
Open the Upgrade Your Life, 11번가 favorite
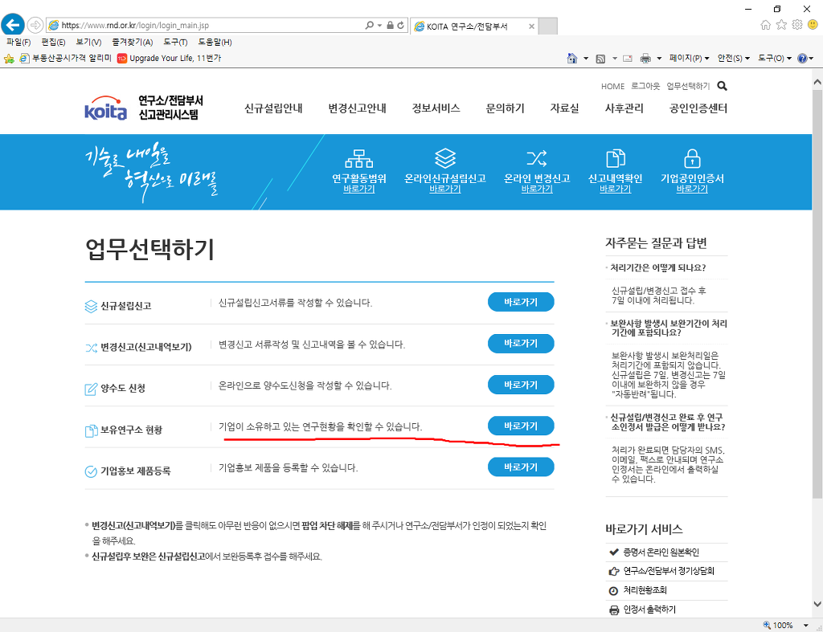pyautogui.click(x=169, y=58)
